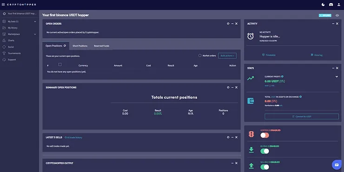Minimize the Open Orders panel
Image resolution: width=344 pixels, height=172 pixels.
click(x=232, y=24)
